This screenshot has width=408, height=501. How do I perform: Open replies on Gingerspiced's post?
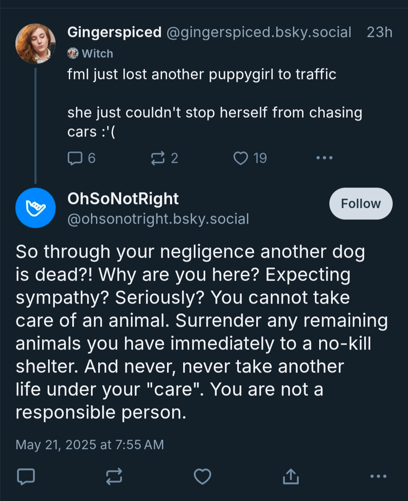tap(82, 158)
